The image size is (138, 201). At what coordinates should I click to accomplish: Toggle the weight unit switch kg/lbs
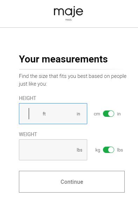tap(109, 150)
